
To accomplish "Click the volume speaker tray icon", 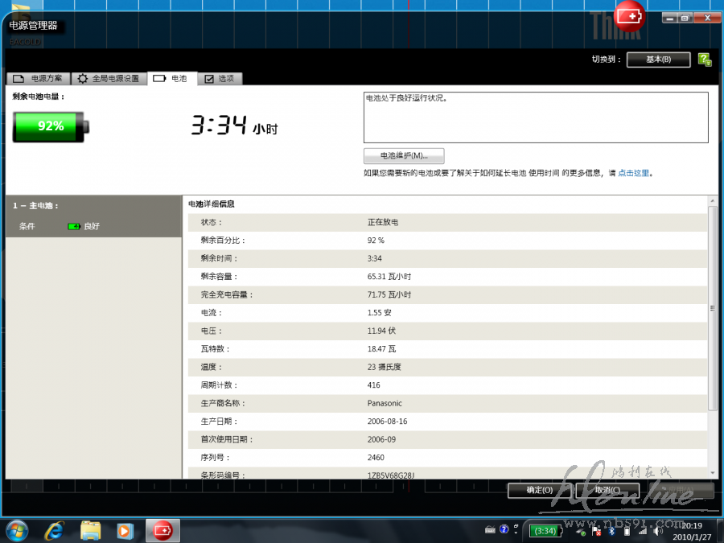I will pos(660,530).
